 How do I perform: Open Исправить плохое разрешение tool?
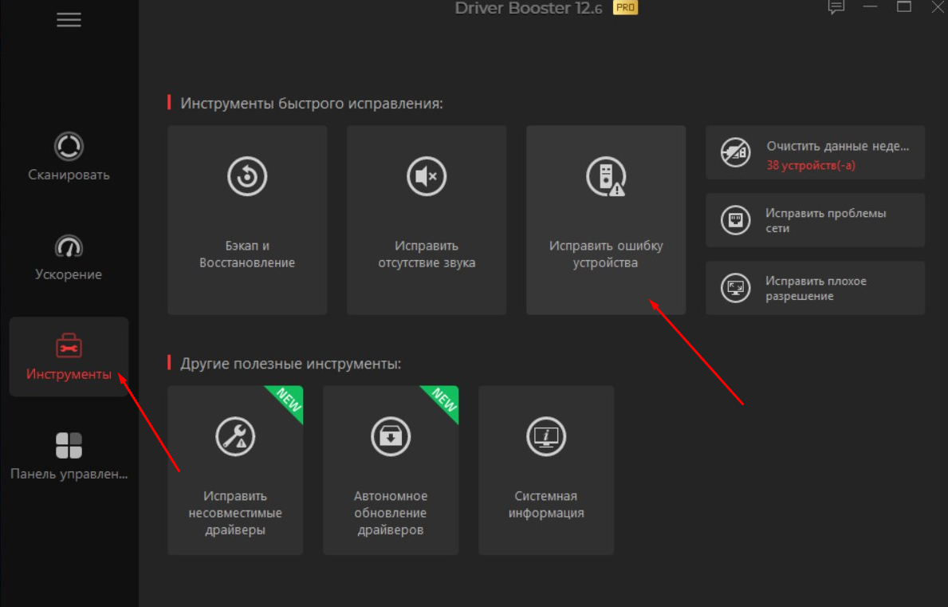(x=815, y=288)
